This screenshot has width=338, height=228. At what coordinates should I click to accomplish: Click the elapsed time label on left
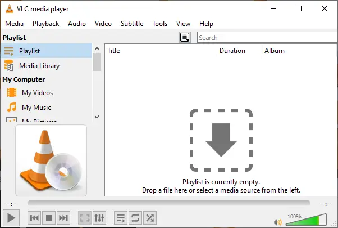click(x=12, y=204)
